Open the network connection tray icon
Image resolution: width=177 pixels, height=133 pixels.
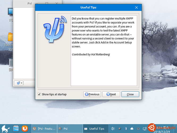coord(145,129)
